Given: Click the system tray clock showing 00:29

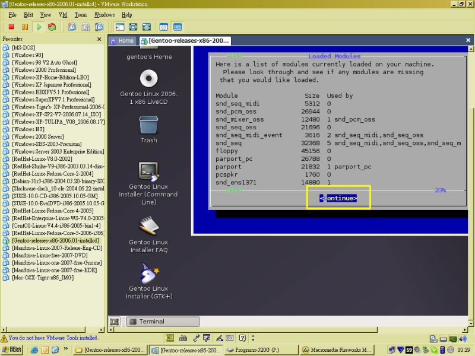Looking at the screenshot, I should 464,350.
